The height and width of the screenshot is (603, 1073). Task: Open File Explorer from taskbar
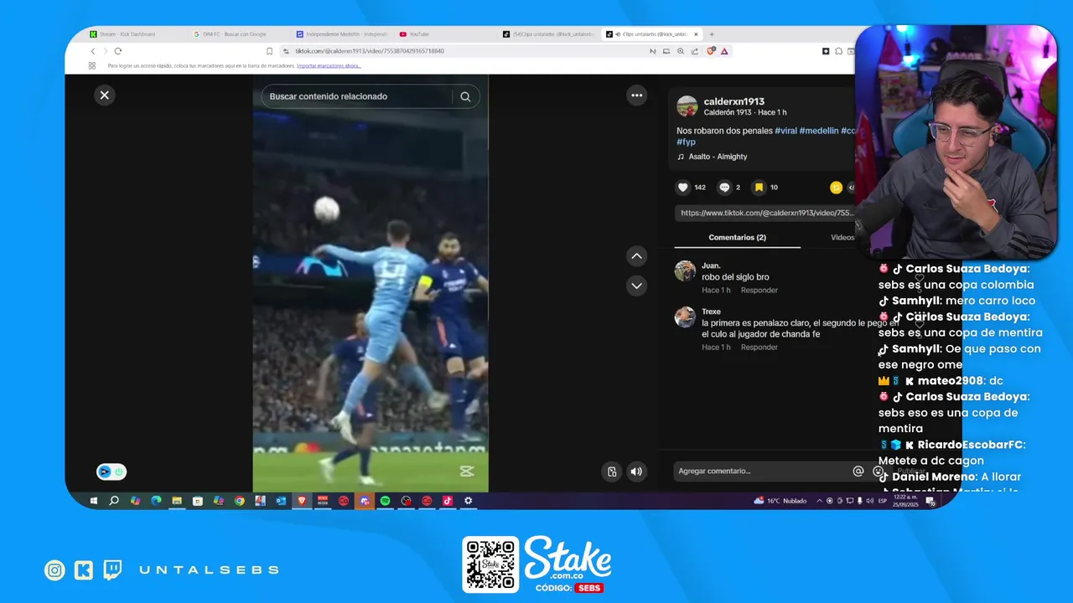[177, 501]
